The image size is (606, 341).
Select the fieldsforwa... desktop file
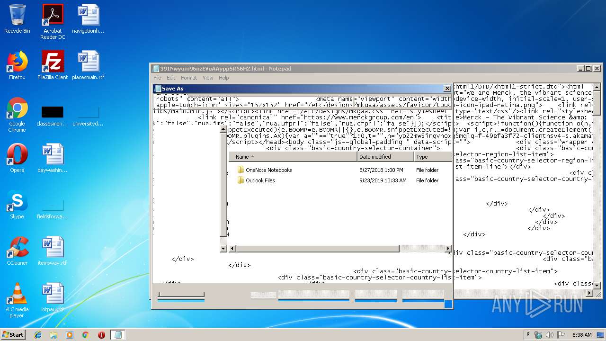52,209
